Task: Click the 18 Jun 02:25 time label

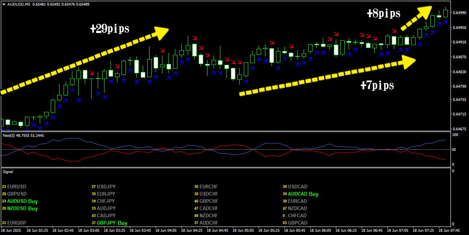Action: (x=37, y=231)
